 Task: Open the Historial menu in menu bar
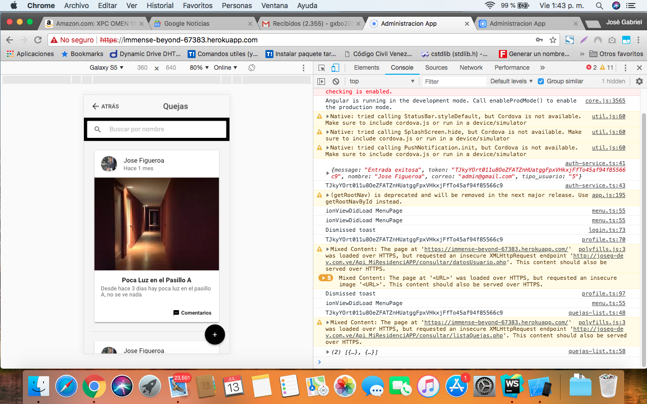[160, 6]
